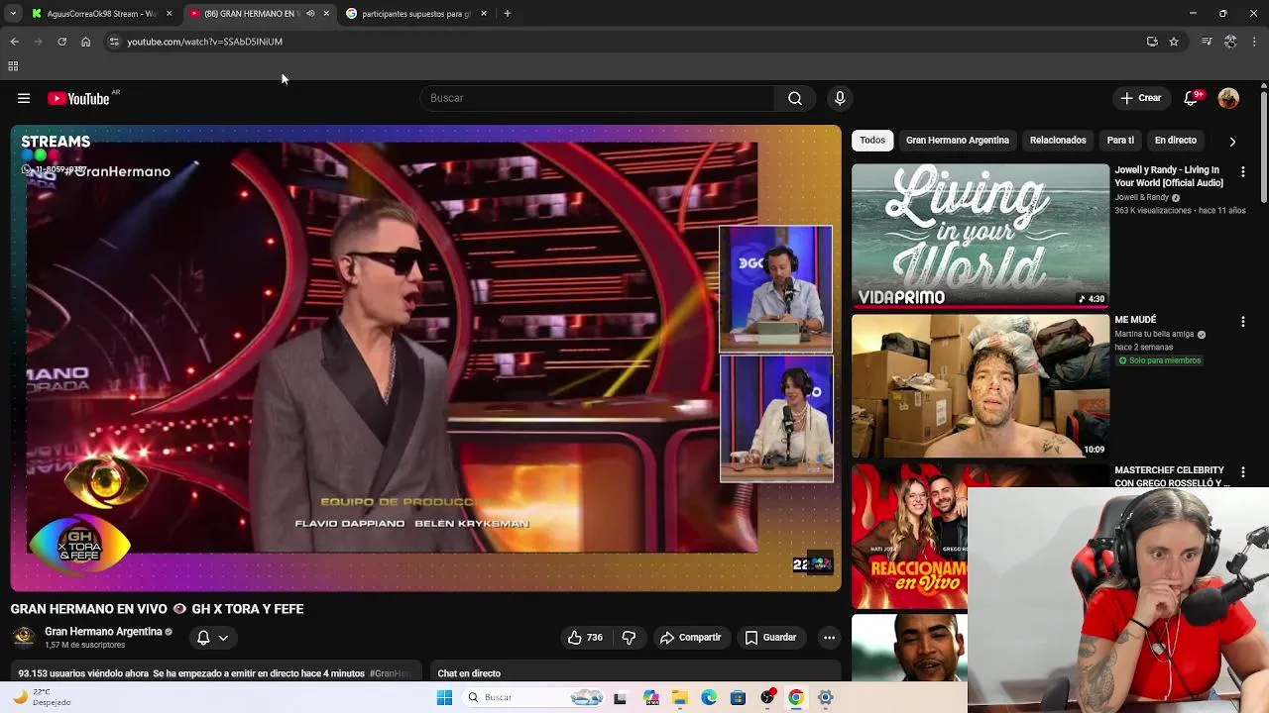Open the apps grid in bookmarks bar
This screenshot has width=1269, height=713.
coord(13,66)
